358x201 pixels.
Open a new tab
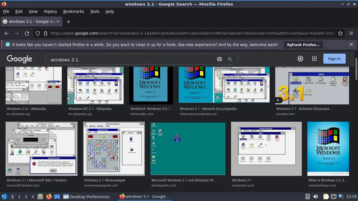click(68, 21)
